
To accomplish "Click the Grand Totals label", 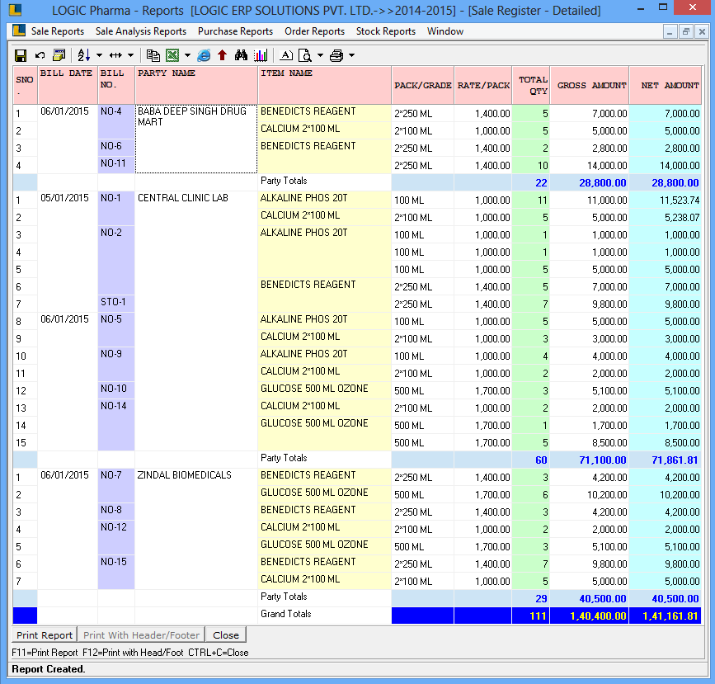I will click(286, 614).
